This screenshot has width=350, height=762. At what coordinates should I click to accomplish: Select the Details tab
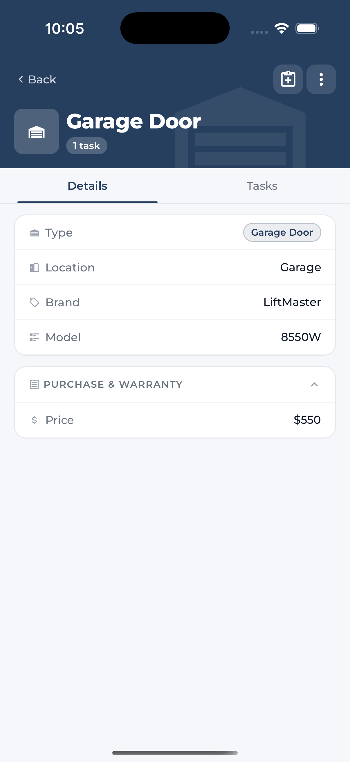click(x=87, y=186)
